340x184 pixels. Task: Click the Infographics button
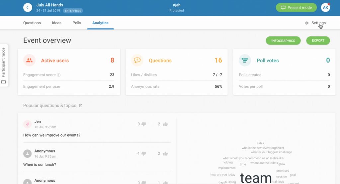(283, 41)
